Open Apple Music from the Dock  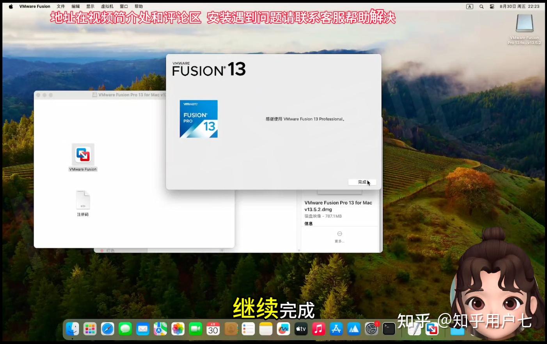coord(318,329)
